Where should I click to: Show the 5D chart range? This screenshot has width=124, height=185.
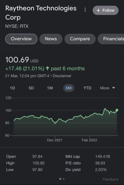coord(31,88)
